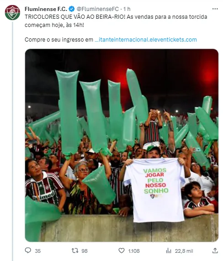Click the blue verified badge
The width and height of the screenshot is (223, 261).
[x=72, y=9]
